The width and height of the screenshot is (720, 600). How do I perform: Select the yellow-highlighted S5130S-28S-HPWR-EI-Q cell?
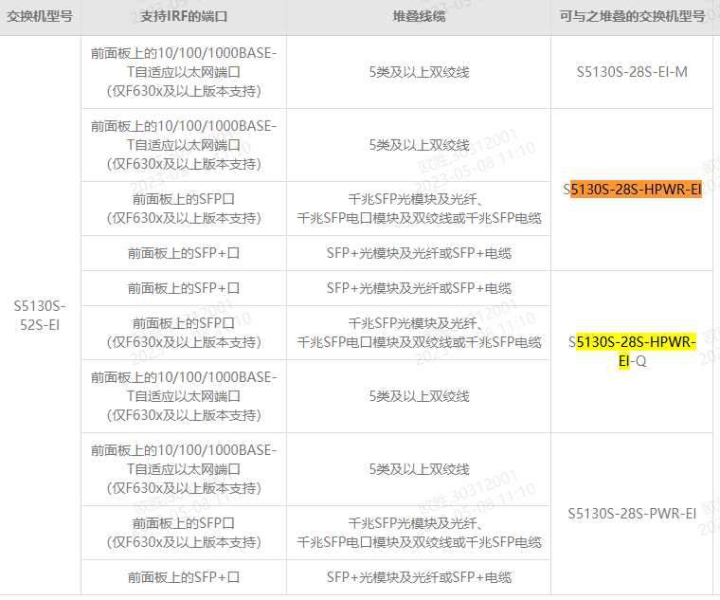coord(632,352)
